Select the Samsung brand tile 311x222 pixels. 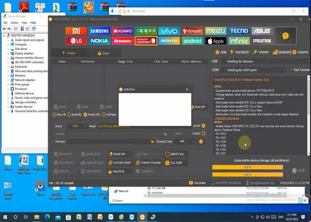pyautogui.click(x=100, y=31)
